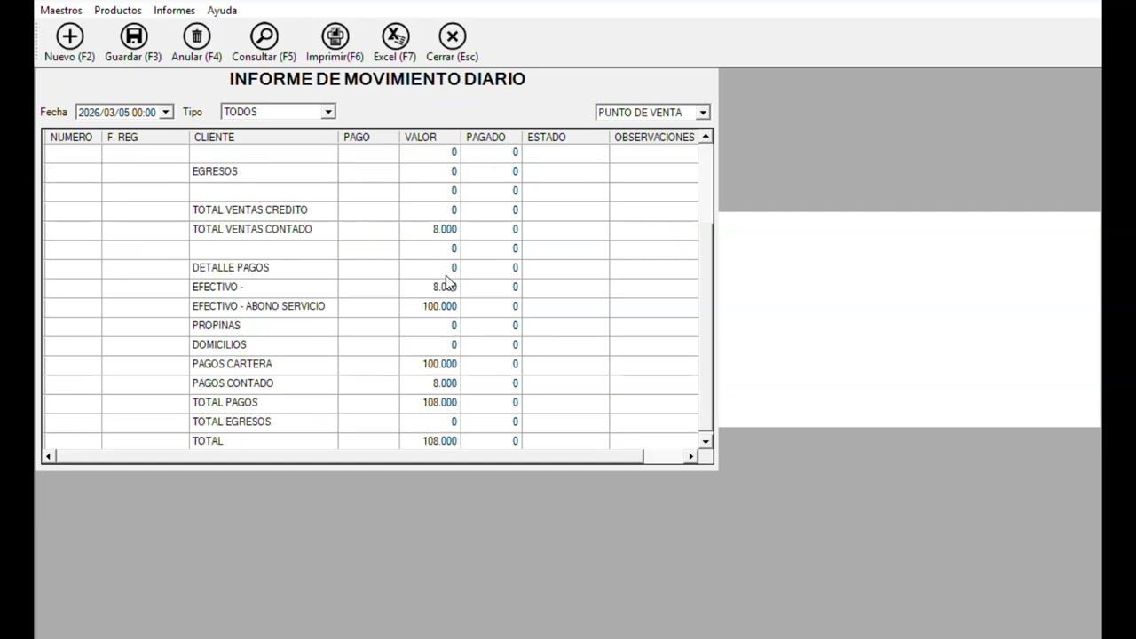Select the TOTAL PAGOS row
Image resolution: width=1136 pixels, height=639 pixels.
coord(370,402)
